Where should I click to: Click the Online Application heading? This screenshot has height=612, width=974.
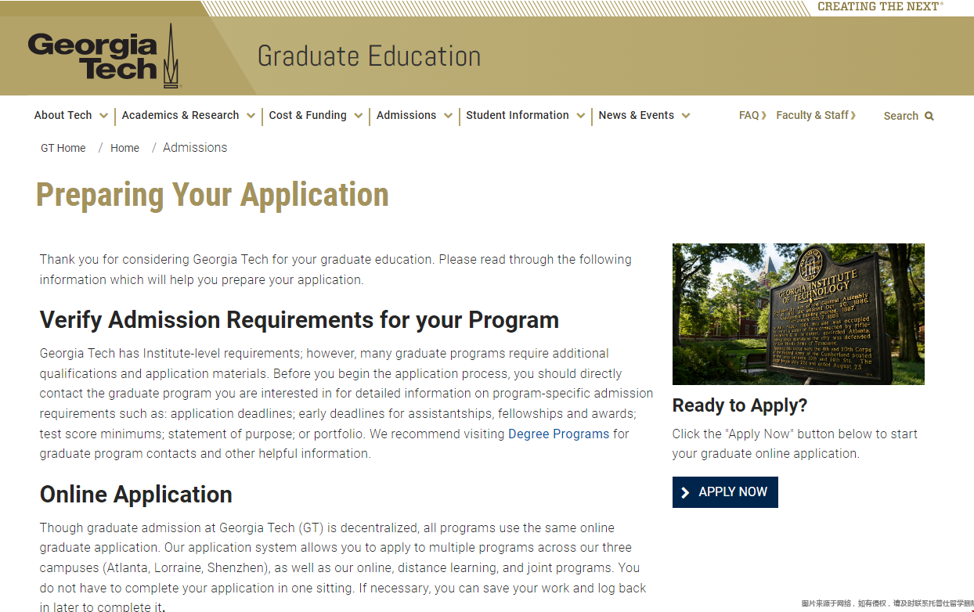click(136, 495)
